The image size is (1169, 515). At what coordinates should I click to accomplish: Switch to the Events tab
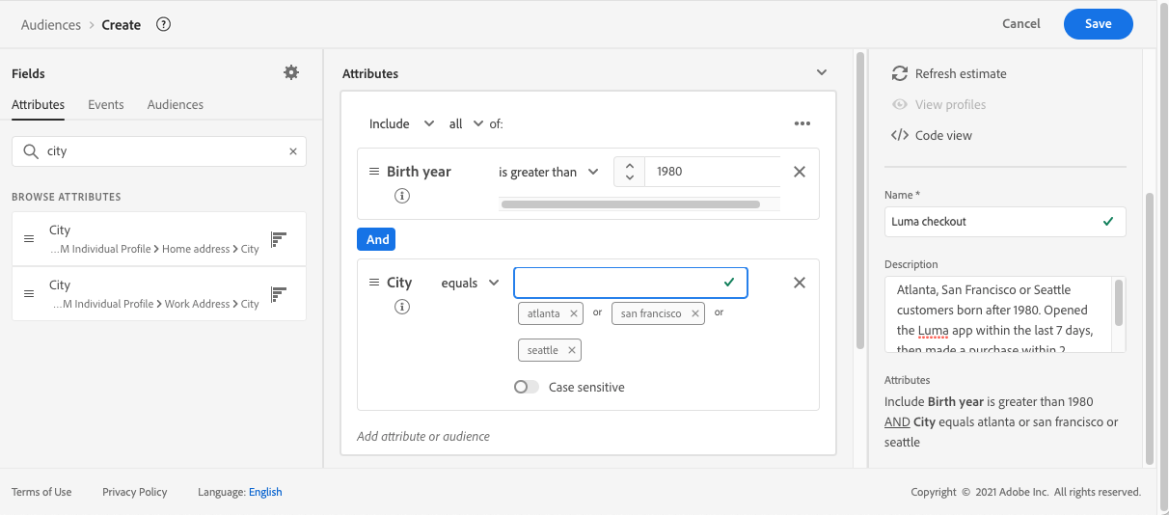pyautogui.click(x=106, y=104)
